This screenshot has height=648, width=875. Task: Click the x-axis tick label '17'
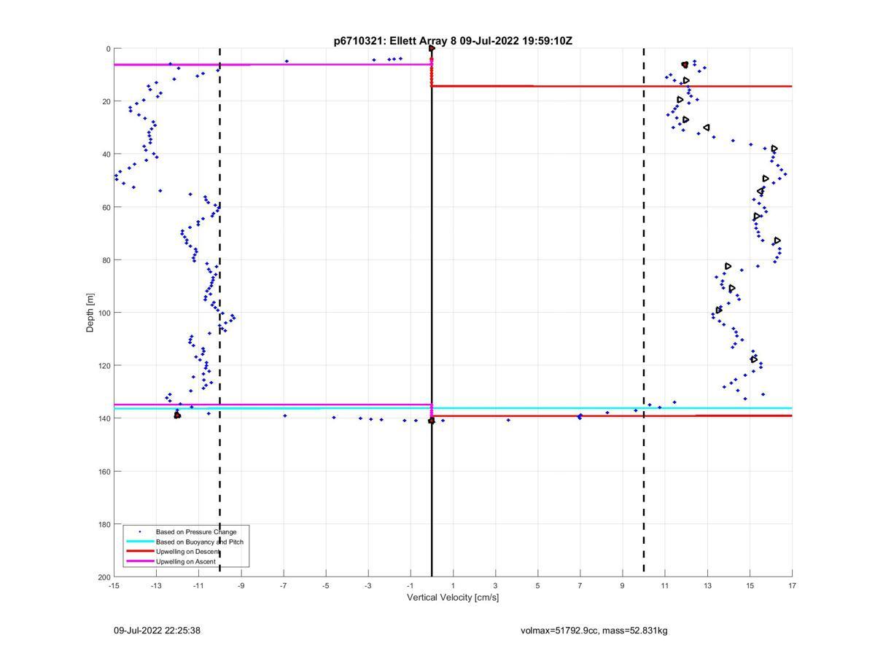click(x=793, y=585)
